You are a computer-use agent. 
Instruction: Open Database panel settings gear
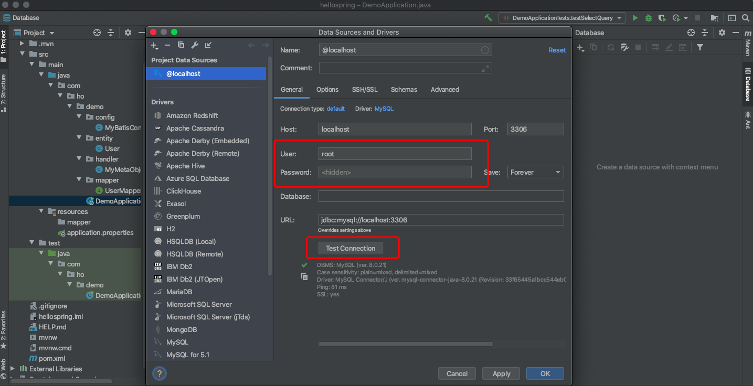(x=722, y=33)
